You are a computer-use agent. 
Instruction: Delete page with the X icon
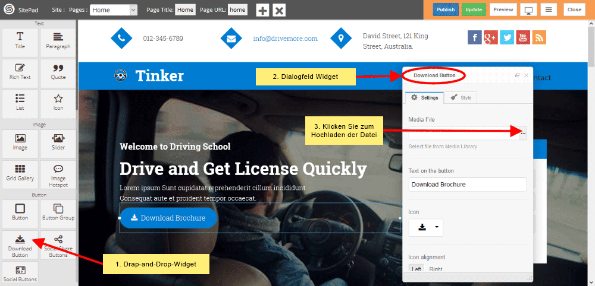click(279, 10)
